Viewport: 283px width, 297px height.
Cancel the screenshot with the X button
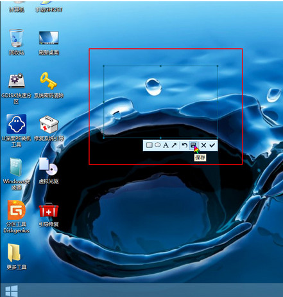point(203,145)
